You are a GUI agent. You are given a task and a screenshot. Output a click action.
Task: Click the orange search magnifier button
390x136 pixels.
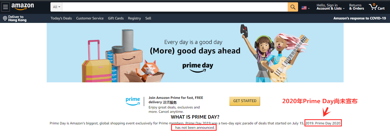click(293, 7)
